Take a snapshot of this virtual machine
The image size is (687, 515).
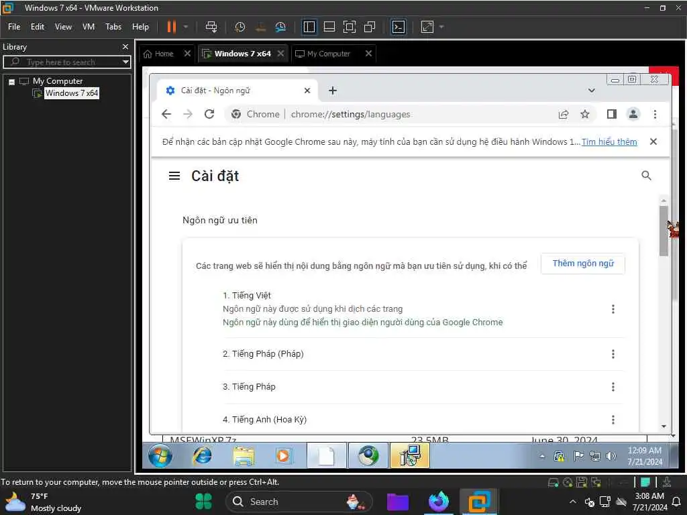(240, 27)
